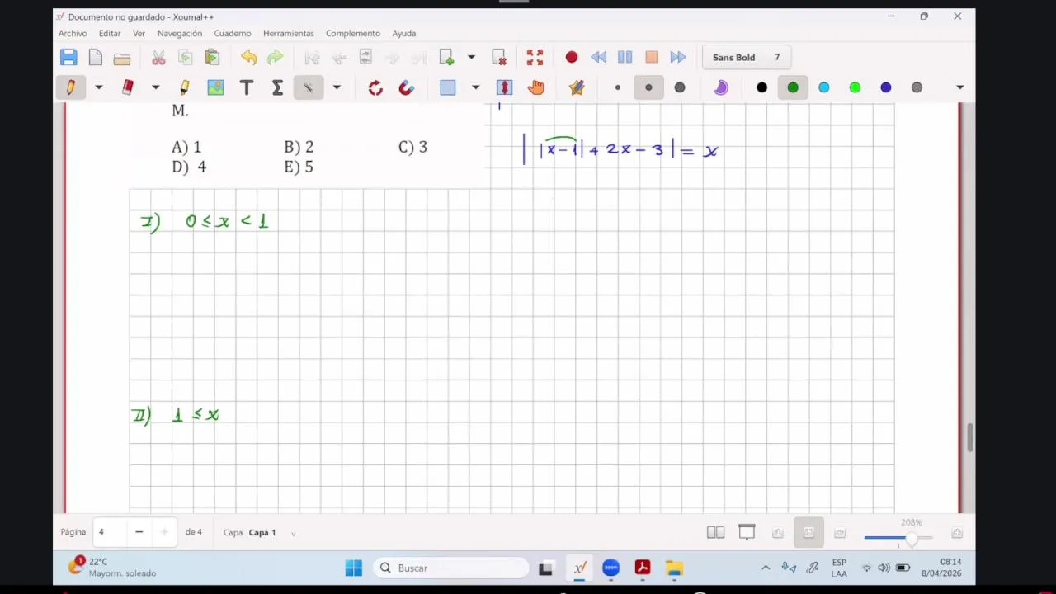The height and width of the screenshot is (594, 1056).
Task: Toggle the shape drawing type button
Action: click(309, 87)
